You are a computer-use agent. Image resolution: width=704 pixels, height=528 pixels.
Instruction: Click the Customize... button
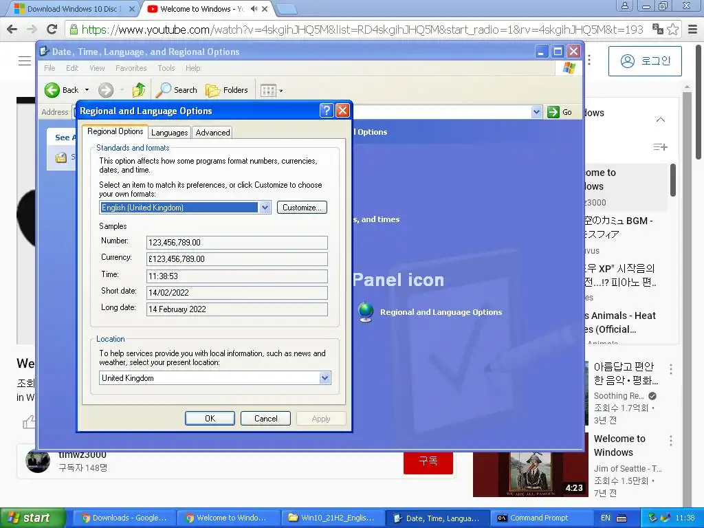pos(302,208)
